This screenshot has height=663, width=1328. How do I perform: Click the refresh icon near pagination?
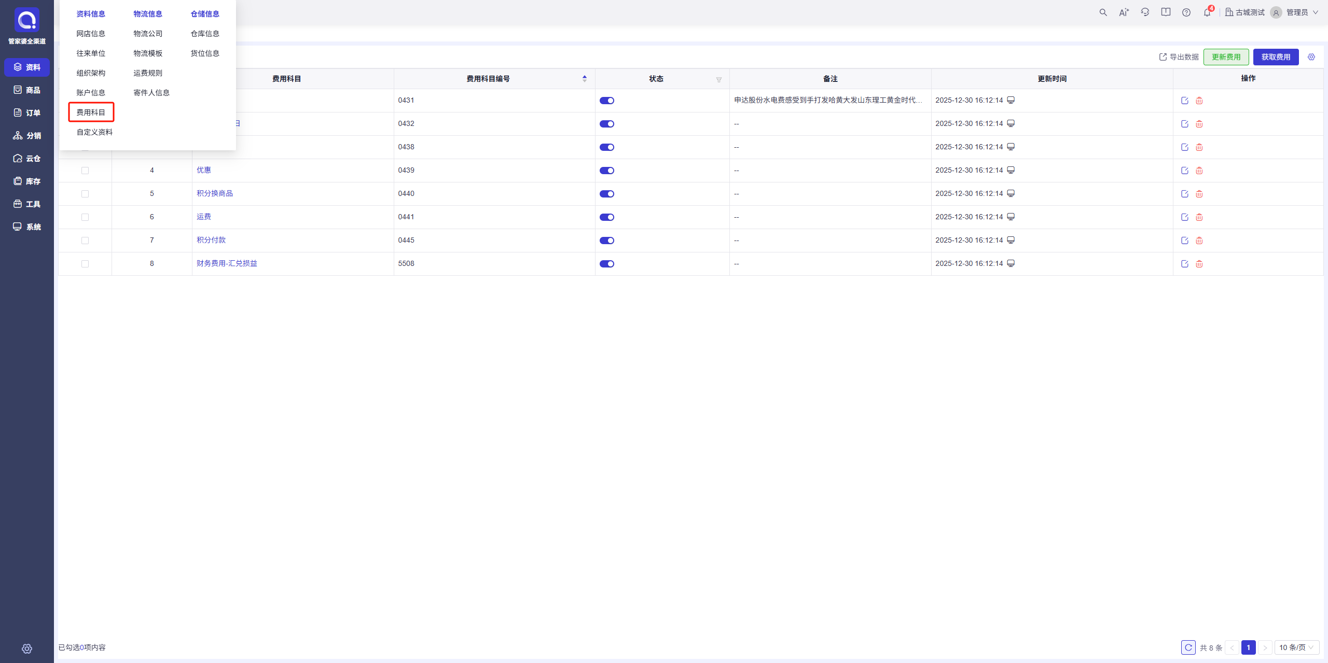coord(1188,647)
